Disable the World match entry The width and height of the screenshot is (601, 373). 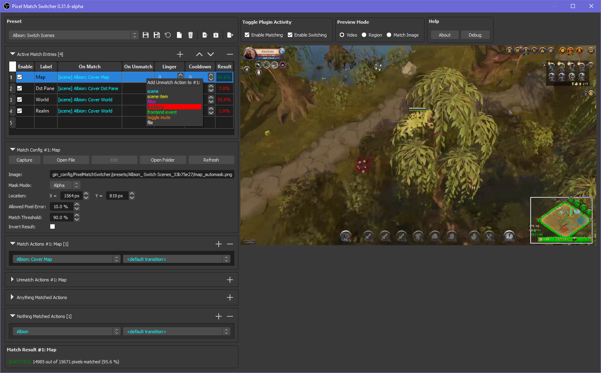tap(20, 100)
